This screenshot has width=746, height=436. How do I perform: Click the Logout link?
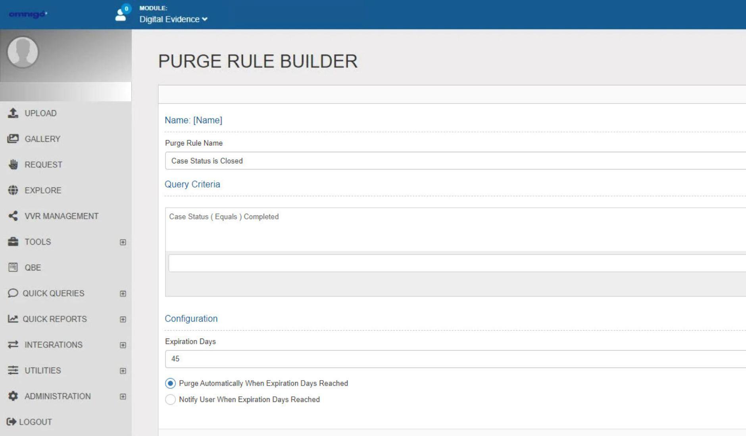(35, 422)
